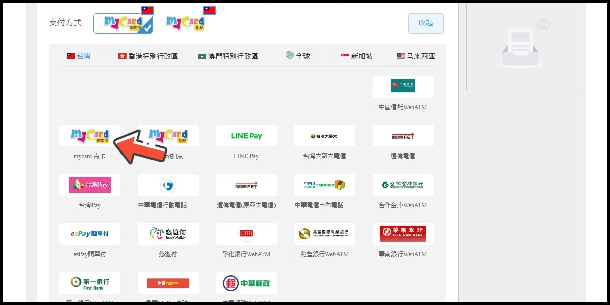Select the 第一銀行 First Bank logo
The image size is (610, 305).
(90, 283)
